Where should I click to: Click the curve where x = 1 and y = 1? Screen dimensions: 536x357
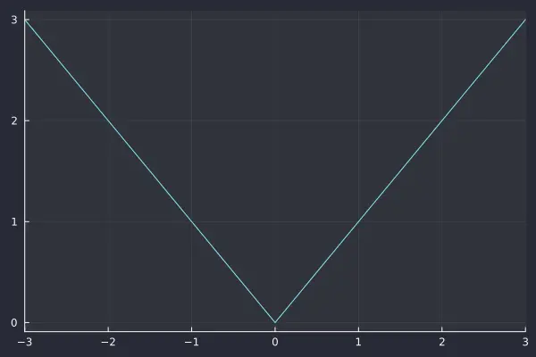(358, 221)
